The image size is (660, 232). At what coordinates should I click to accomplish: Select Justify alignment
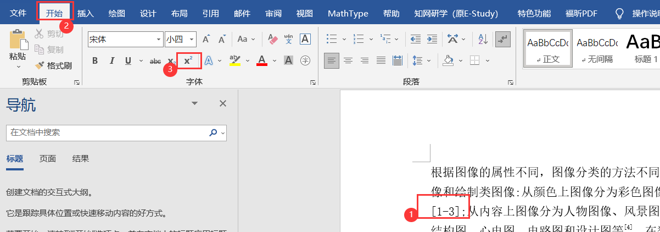(381, 60)
